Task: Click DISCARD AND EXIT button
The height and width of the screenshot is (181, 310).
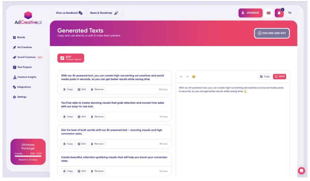Action: (x=272, y=33)
